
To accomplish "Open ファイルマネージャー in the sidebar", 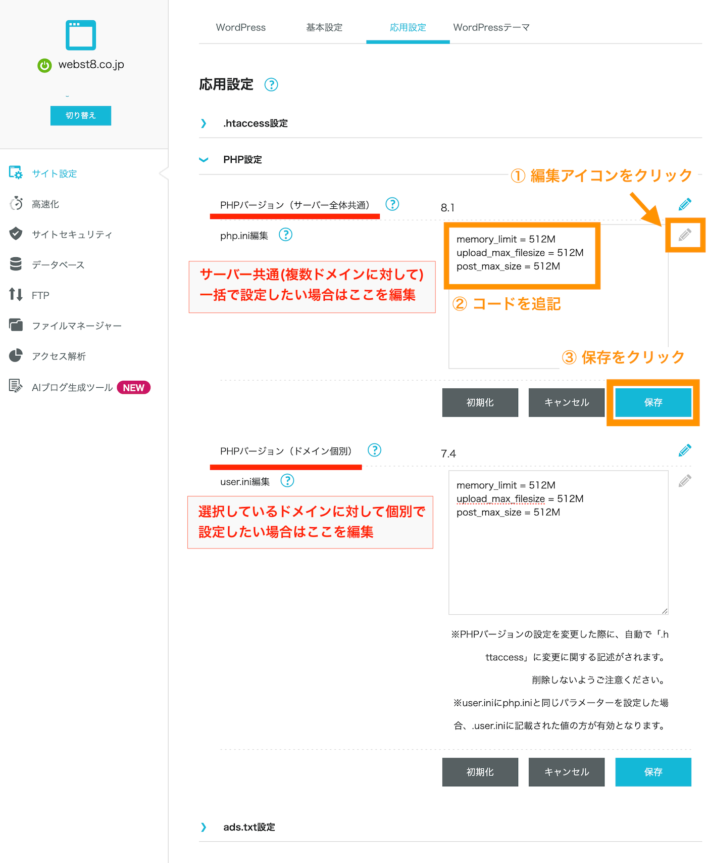I will [77, 326].
